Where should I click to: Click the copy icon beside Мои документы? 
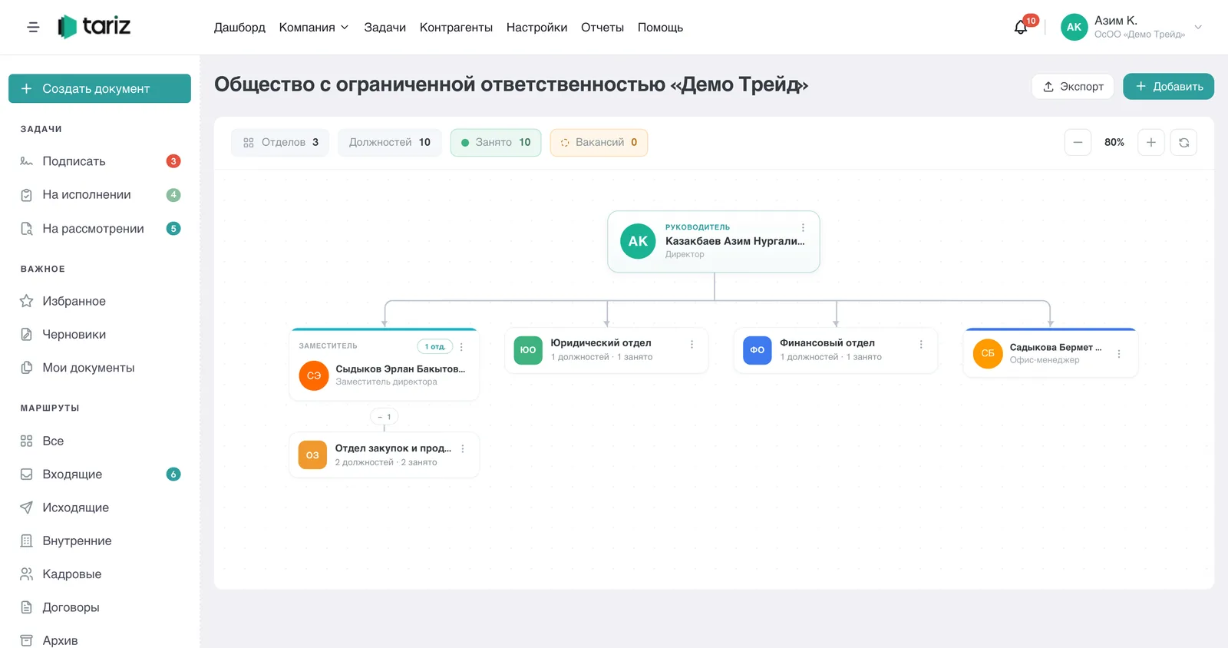click(x=26, y=368)
